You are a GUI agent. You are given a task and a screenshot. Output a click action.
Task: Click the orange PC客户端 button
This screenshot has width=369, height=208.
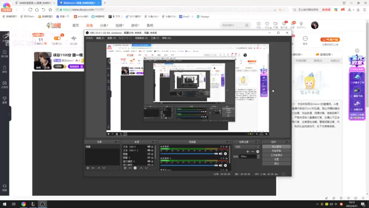330,40
